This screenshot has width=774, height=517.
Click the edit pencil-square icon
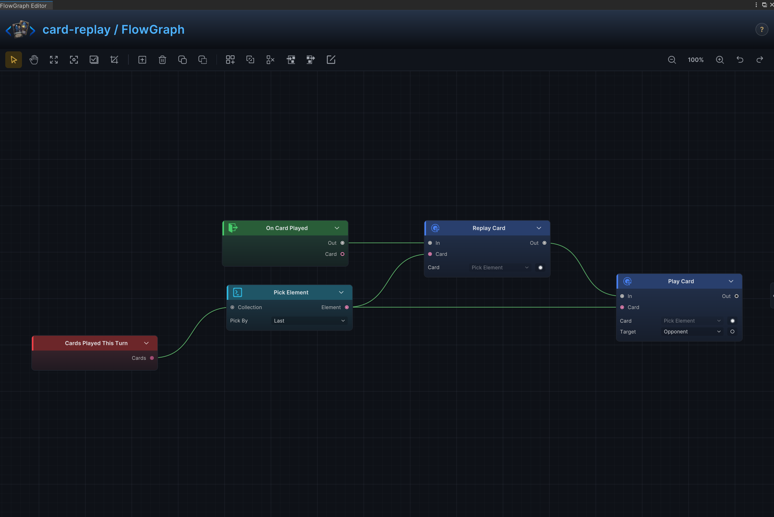(x=331, y=60)
